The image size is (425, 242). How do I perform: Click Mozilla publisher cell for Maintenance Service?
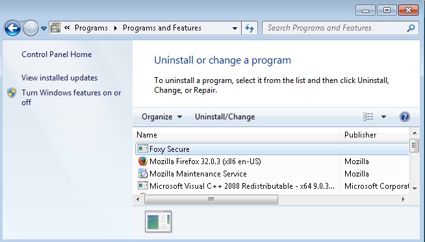click(356, 174)
